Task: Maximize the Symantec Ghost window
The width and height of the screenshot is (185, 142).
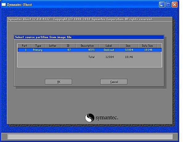Action: 168,5
